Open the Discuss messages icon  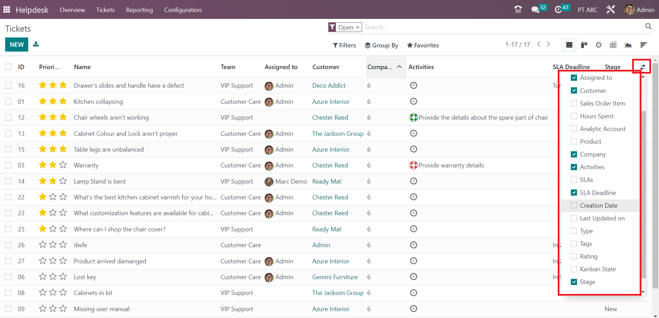(535, 10)
